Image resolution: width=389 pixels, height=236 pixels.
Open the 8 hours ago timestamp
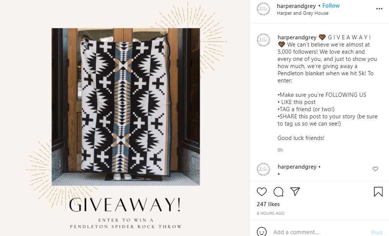click(x=270, y=213)
